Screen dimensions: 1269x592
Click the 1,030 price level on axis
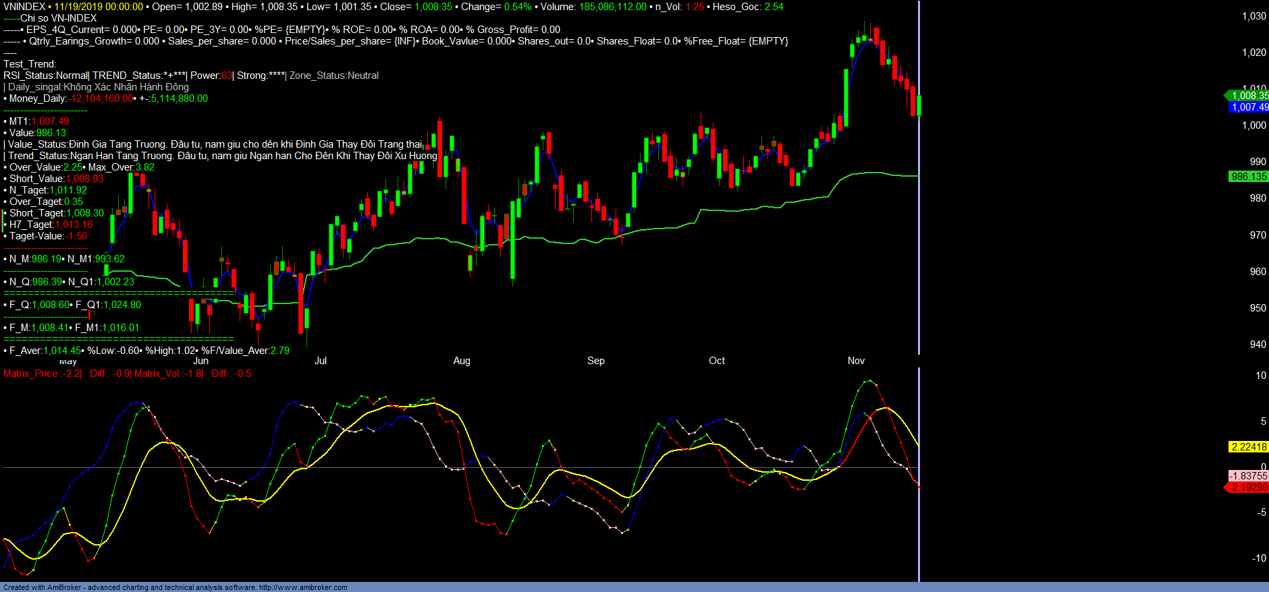pos(1254,16)
